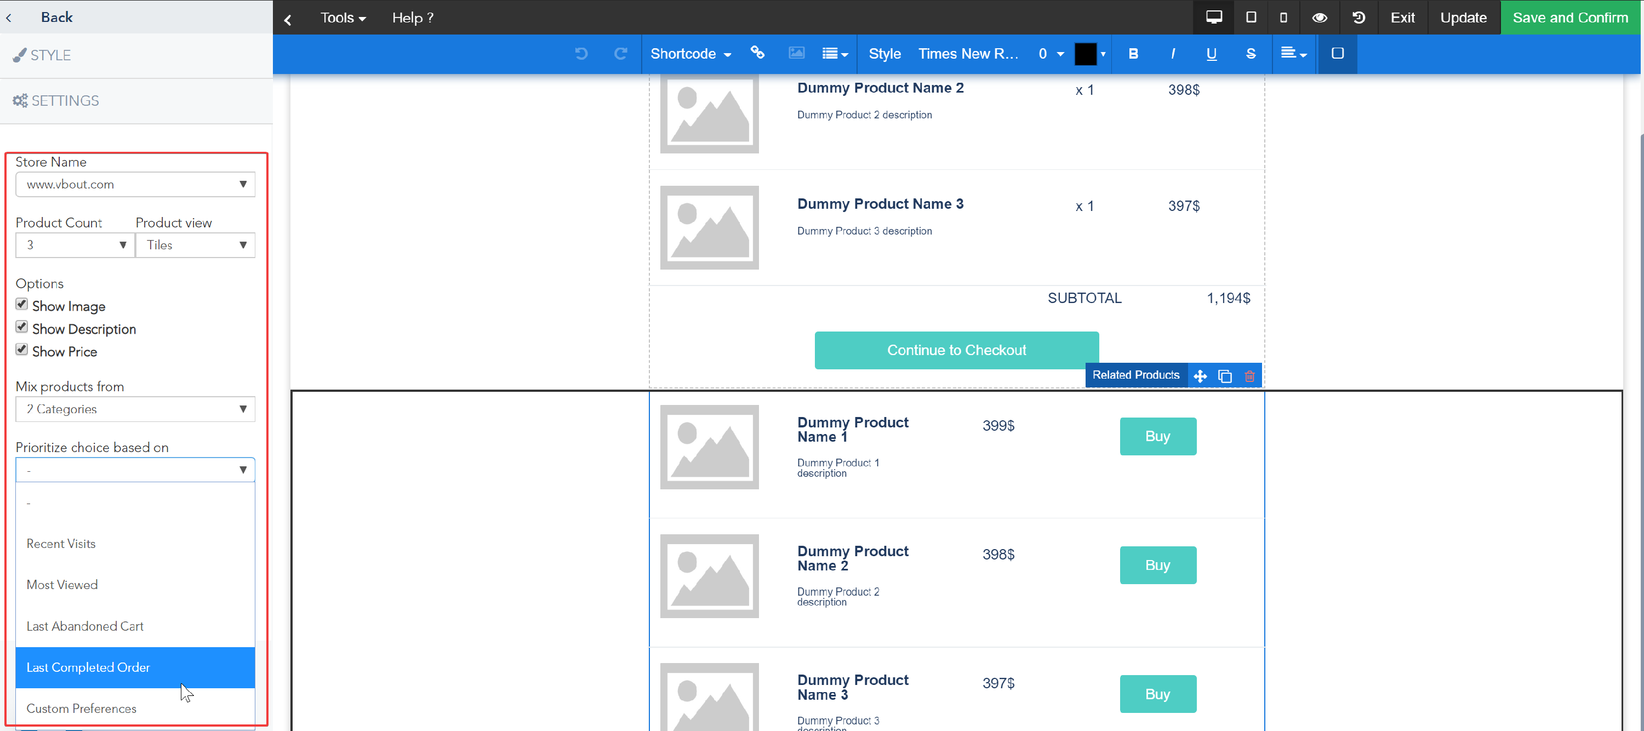Click the insert link icon

click(757, 53)
